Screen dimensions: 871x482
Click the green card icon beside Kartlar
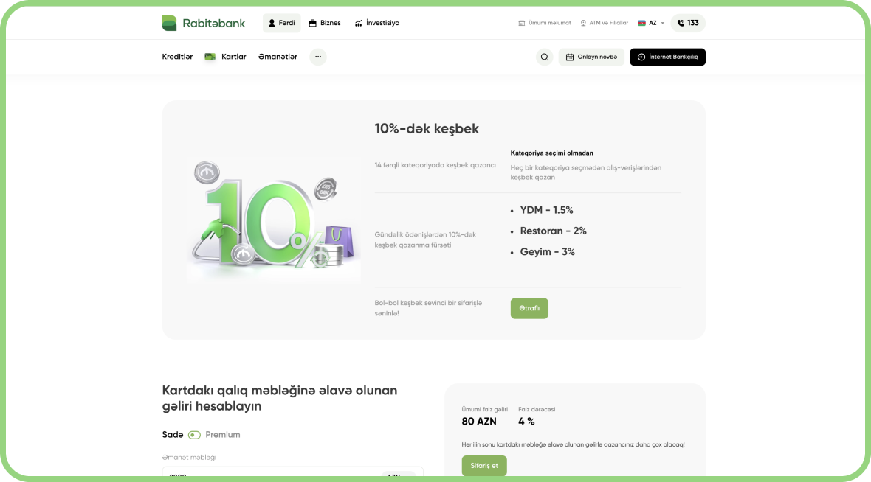(x=210, y=57)
